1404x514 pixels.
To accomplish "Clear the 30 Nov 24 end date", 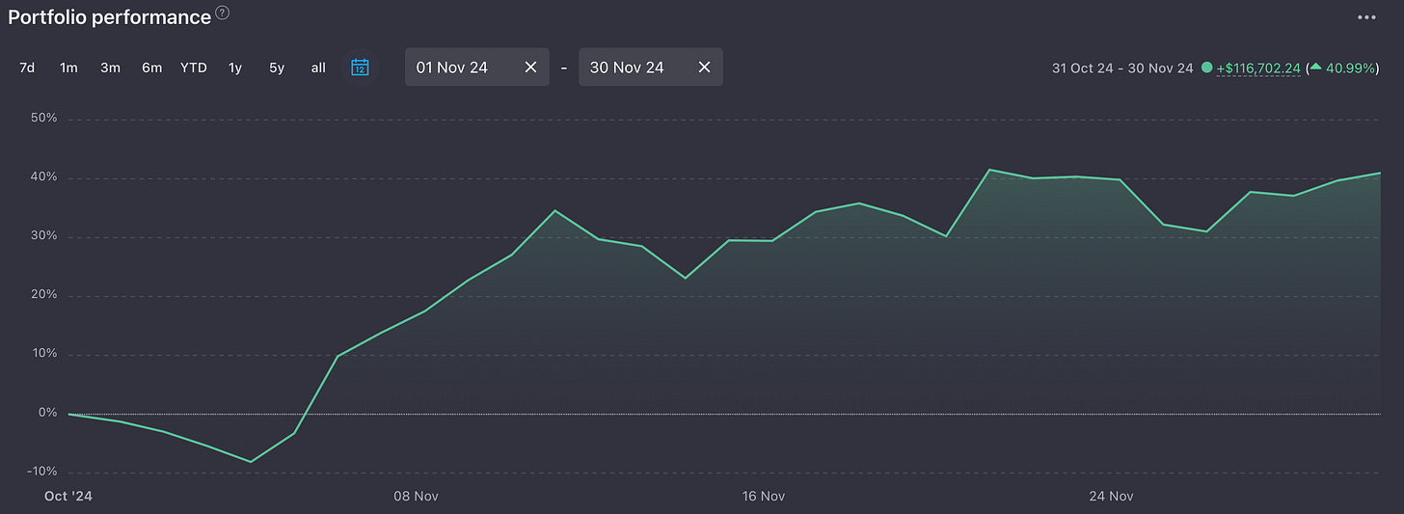I will coord(704,68).
